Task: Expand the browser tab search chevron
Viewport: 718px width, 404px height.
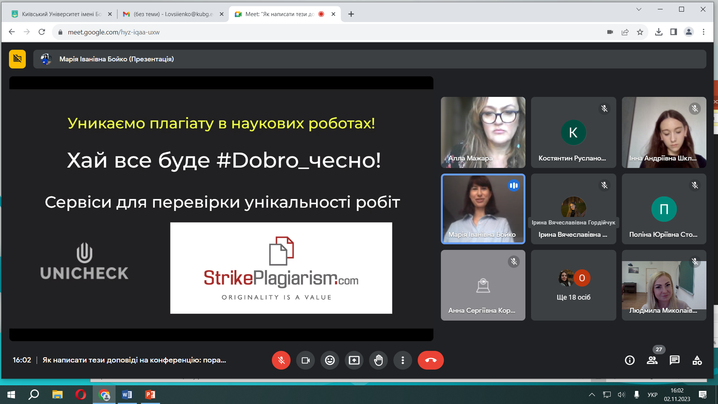Action: pos(639,9)
